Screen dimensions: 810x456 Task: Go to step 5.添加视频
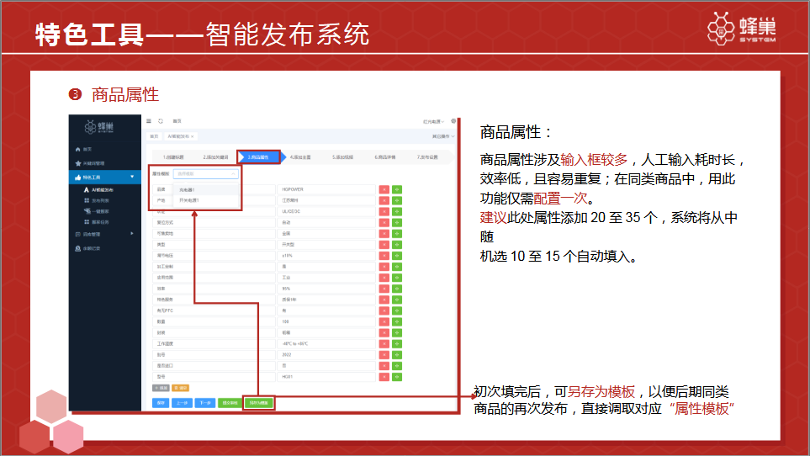pos(342,157)
